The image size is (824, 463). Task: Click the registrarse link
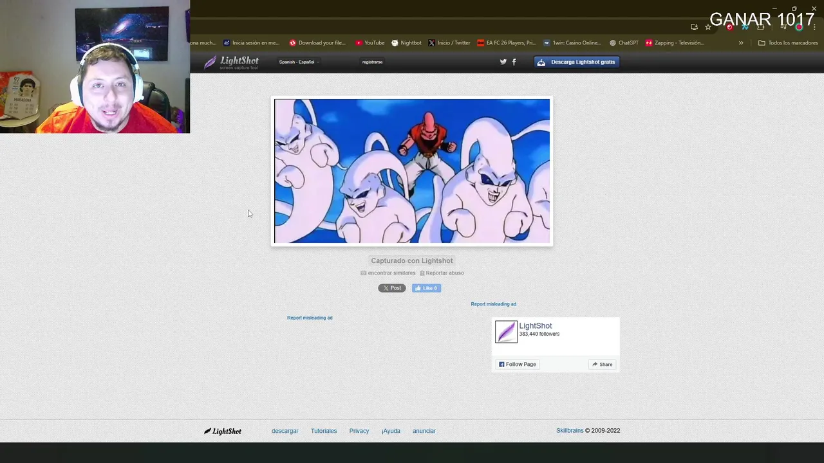[x=372, y=62]
